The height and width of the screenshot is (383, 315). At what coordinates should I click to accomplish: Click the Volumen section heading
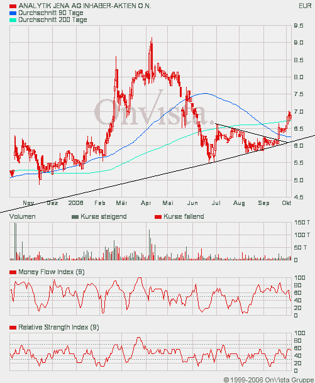click(22, 217)
